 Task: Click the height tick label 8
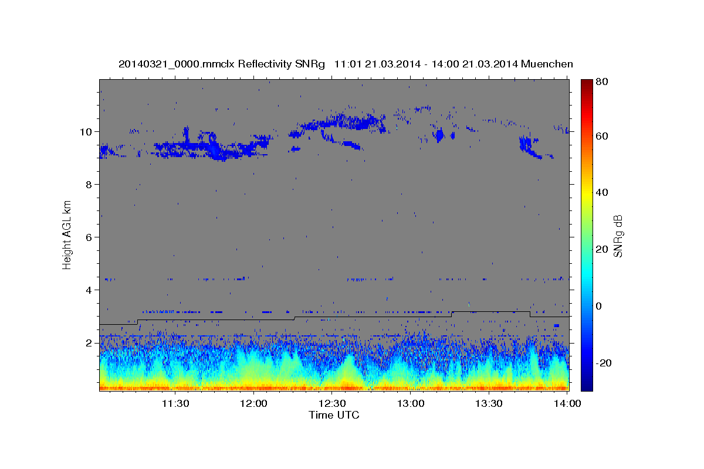[90, 185]
